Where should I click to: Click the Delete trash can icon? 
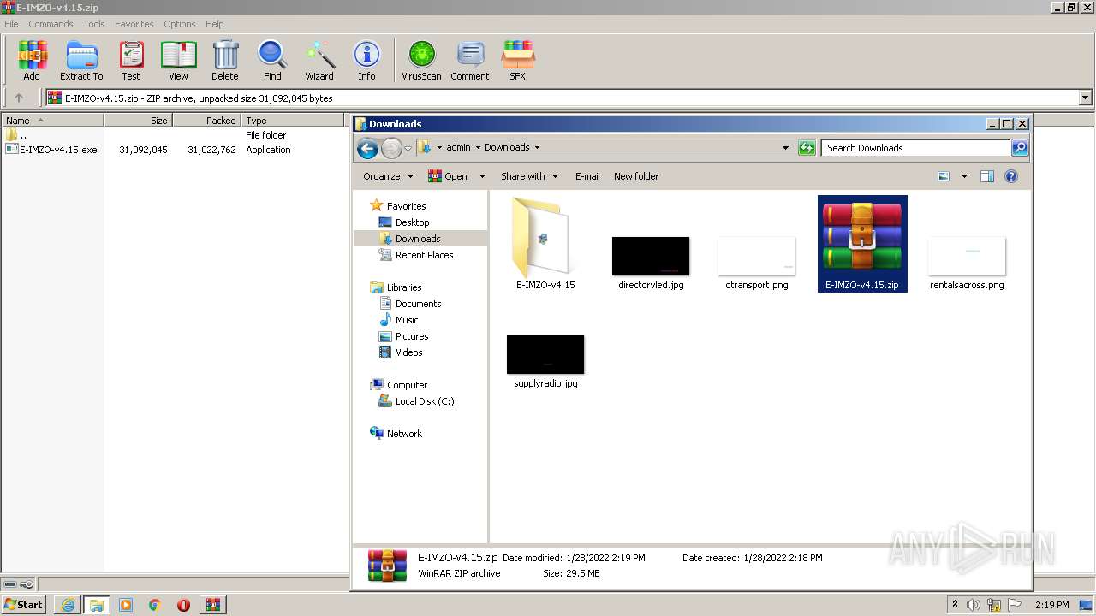(225, 61)
